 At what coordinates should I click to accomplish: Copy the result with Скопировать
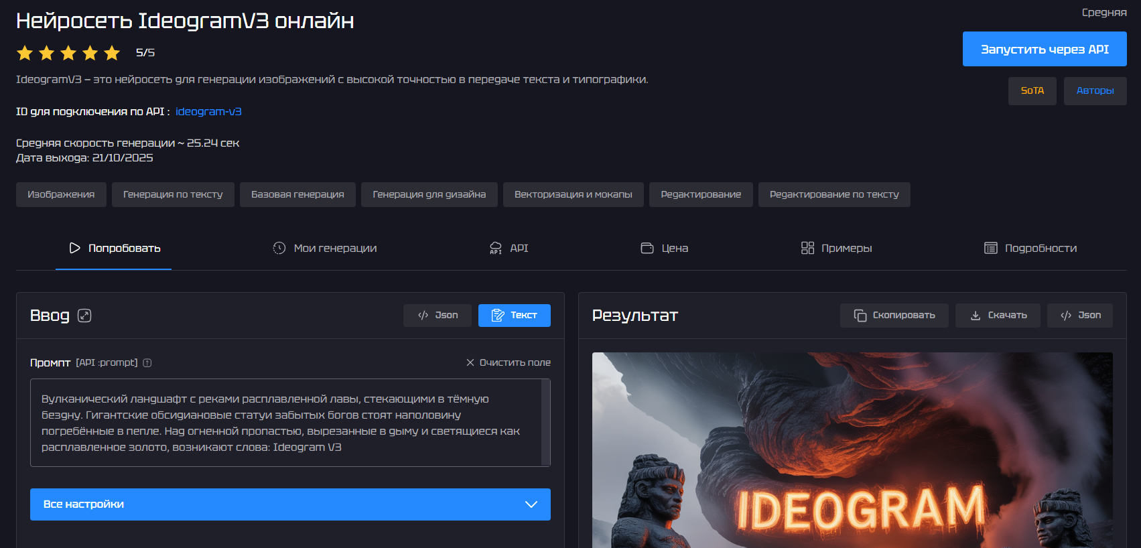coord(894,316)
